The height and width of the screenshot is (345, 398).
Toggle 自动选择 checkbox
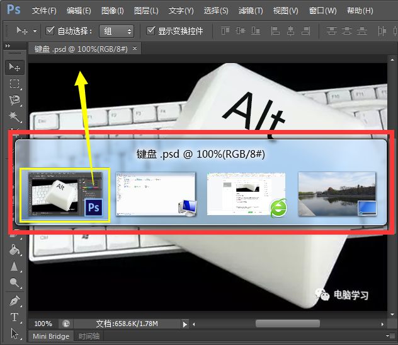50,31
